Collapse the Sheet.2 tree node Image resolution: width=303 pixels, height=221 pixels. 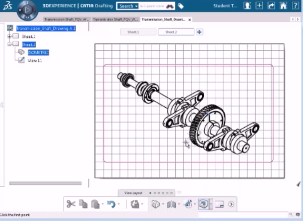pyautogui.click(x=9, y=44)
